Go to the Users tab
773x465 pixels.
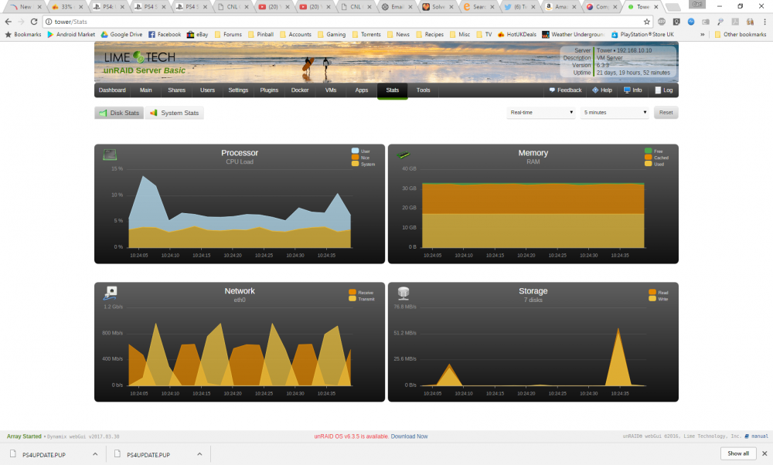tap(207, 90)
